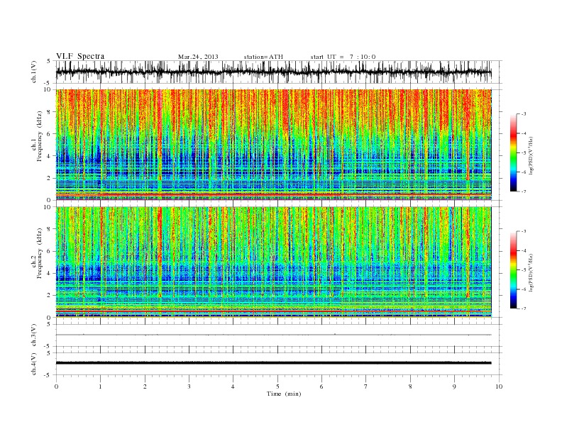Click inside the ch.2 spectrogram panel
Image resolution: width=562 pixels, height=434 pixels.
(273, 262)
